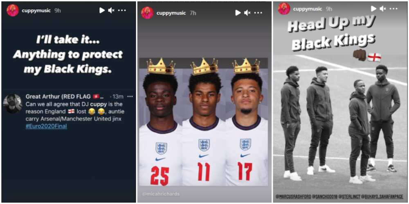Click the #Euro2020Final hashtag link
Image resolution: width=409 pixels, height=204 pixels.
pos(46,126)
